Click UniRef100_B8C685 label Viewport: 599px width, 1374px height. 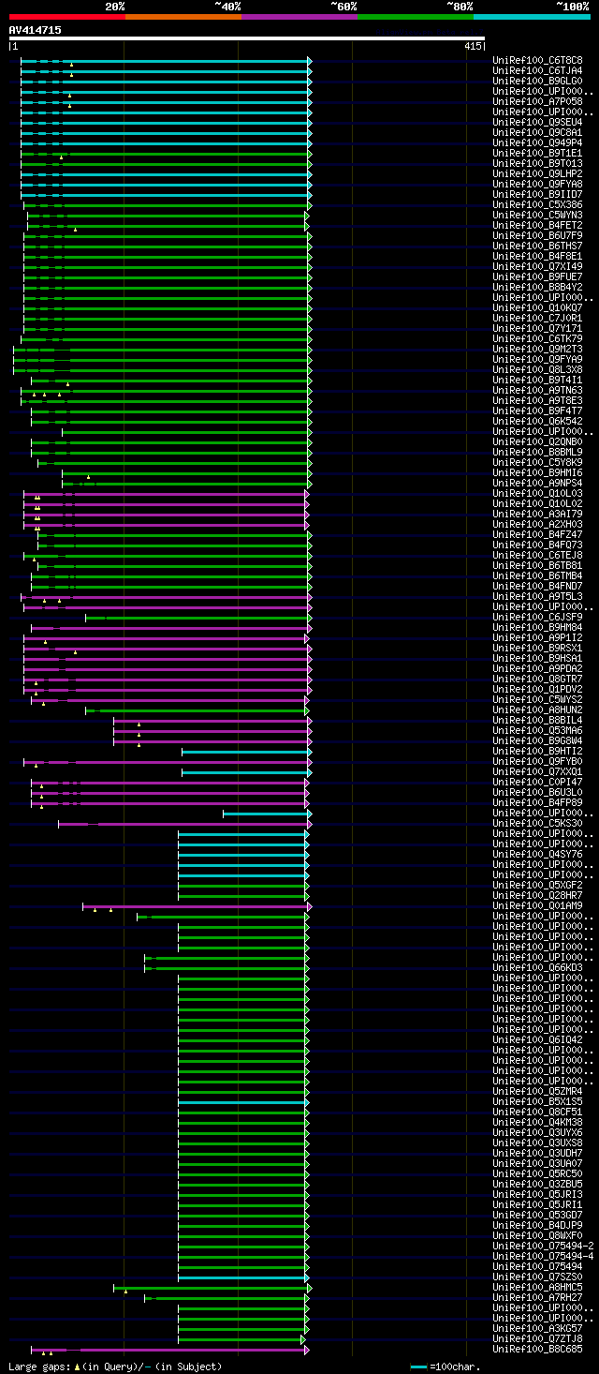(538, 1349)
